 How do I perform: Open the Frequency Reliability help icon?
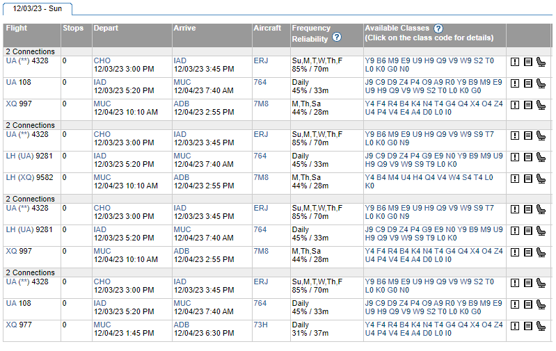click(337, 37)
